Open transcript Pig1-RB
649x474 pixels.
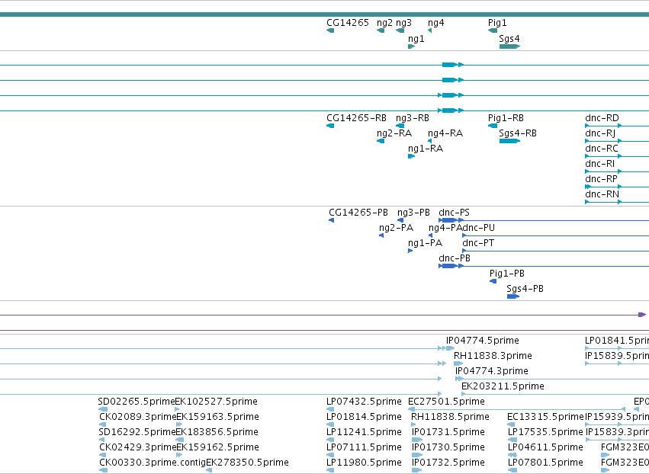pyautogui.click(x=506, y=118)
